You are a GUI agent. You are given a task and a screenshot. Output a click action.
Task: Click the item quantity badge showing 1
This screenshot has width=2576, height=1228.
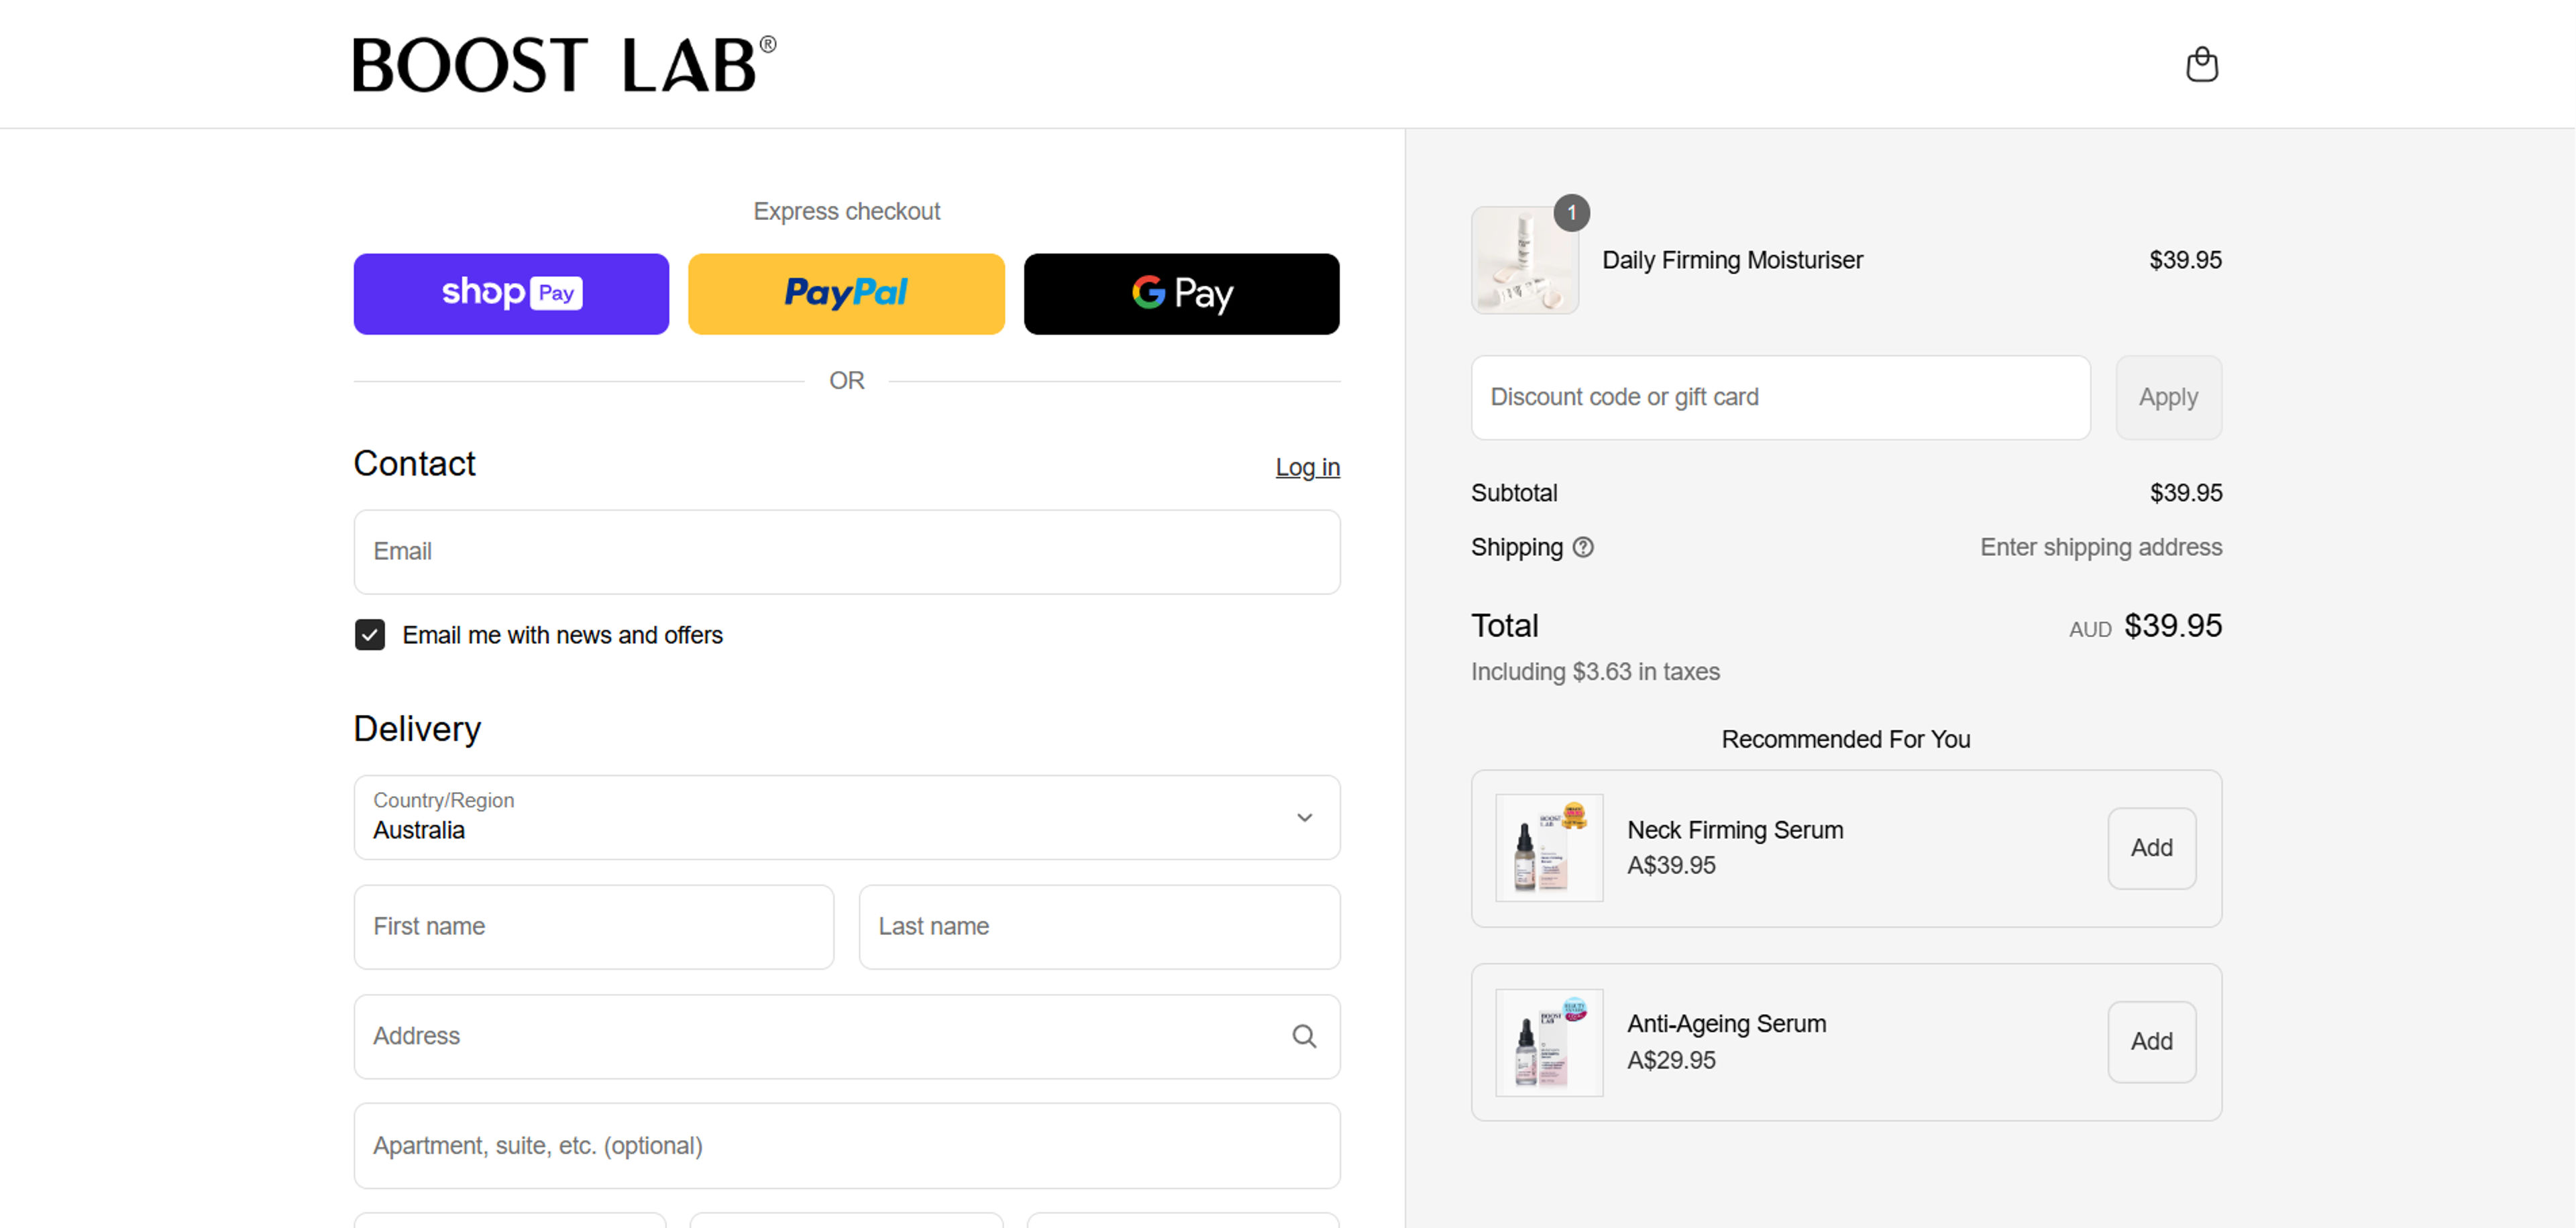(x=1572, y=212)
